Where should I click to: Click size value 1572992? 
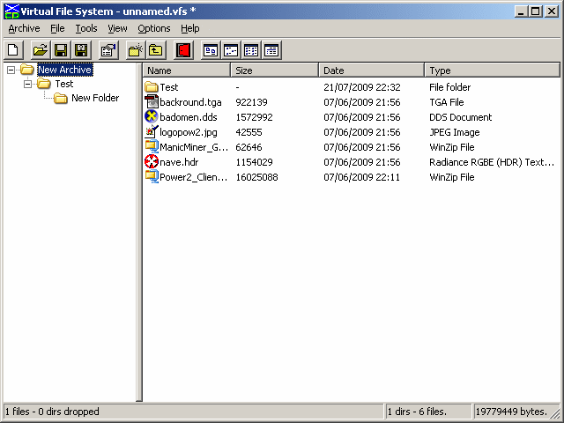(255, 117)
